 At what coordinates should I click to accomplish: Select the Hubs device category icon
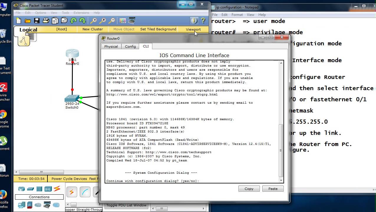pos(39,189)
